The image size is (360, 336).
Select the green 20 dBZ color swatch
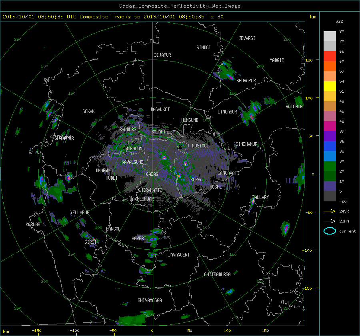pyautogui.click(x=330, y=166)
